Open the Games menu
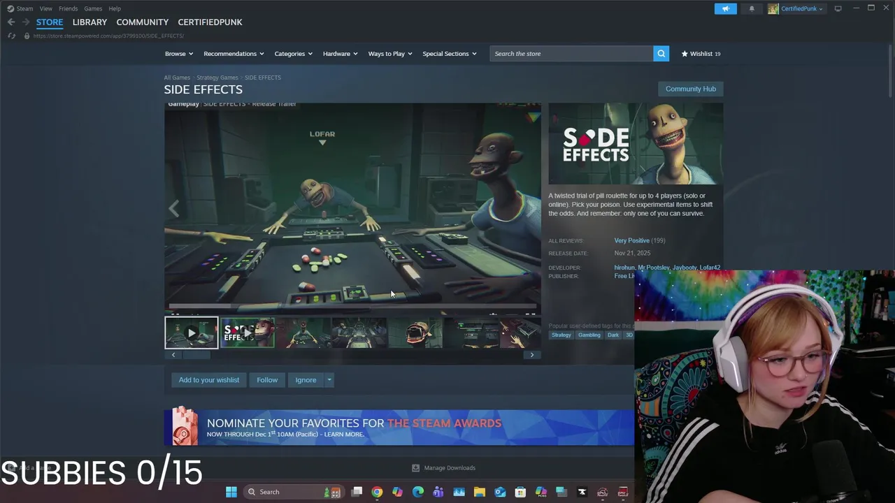Image resolution: width=895 pixels, height=503 pixels. coord(93,8)
